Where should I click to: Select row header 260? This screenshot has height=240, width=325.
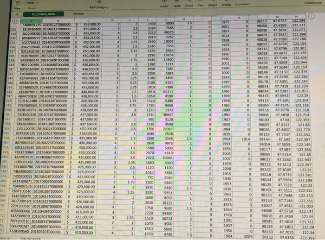[5, 157]
